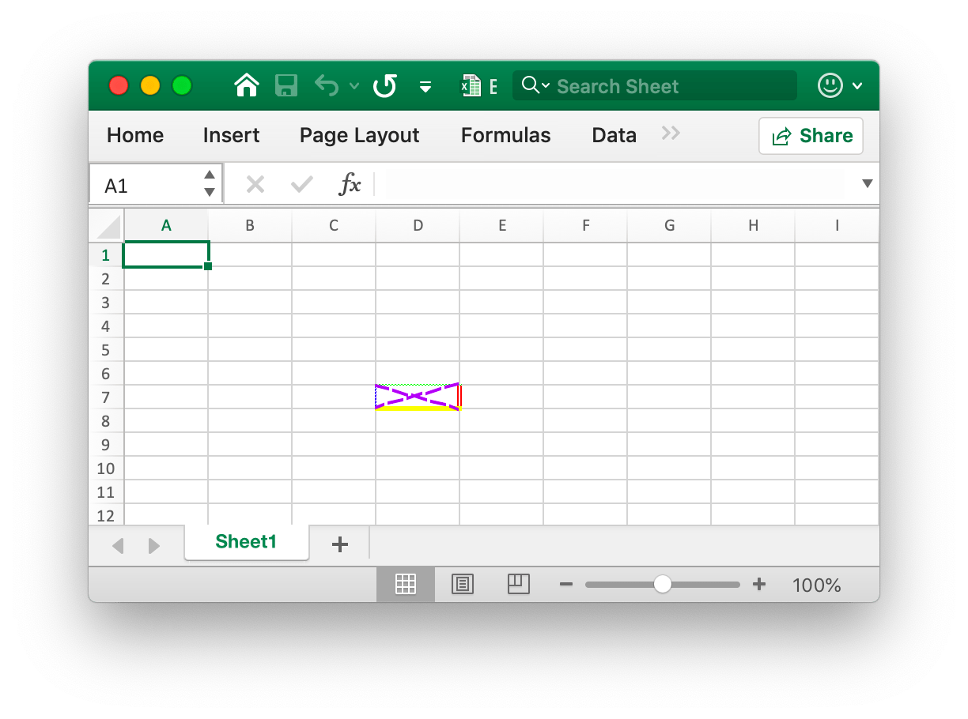Click the zoom slider handle
The height and width of the screenshot is (719, 968).
[x=663, y=585]
